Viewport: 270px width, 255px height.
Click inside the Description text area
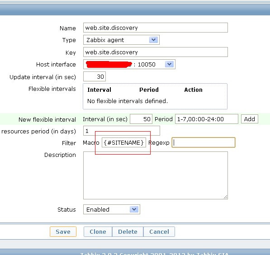click(155, 175)
